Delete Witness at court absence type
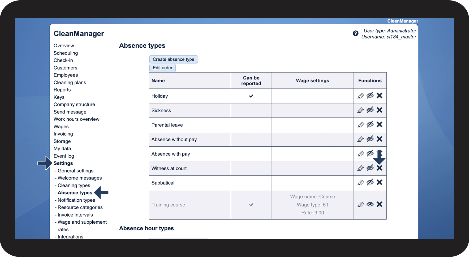Image resolution: width=469 pixels, height=257 pixels. tap(380, 168)
